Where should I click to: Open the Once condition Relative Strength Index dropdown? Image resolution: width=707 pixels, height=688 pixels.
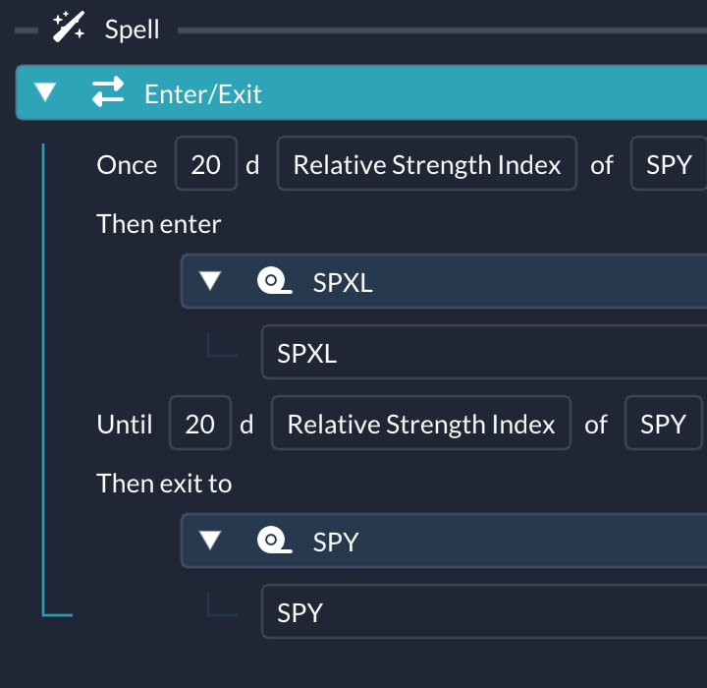427,163
